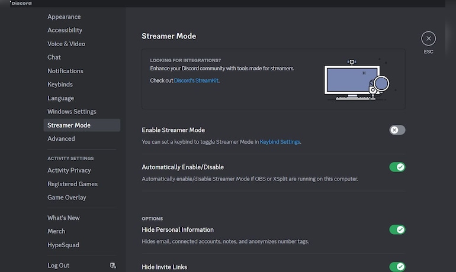The image size is (456, 272).
Task: Select Voice & Video in sidebar
Action: coord(66,44)
